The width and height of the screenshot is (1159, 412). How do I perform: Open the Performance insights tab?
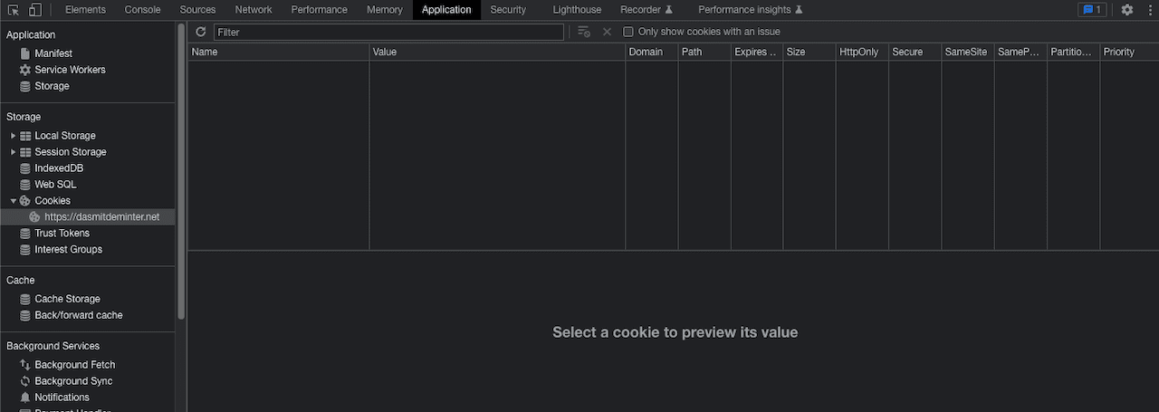pyautogui.click(x=750, y=10)
